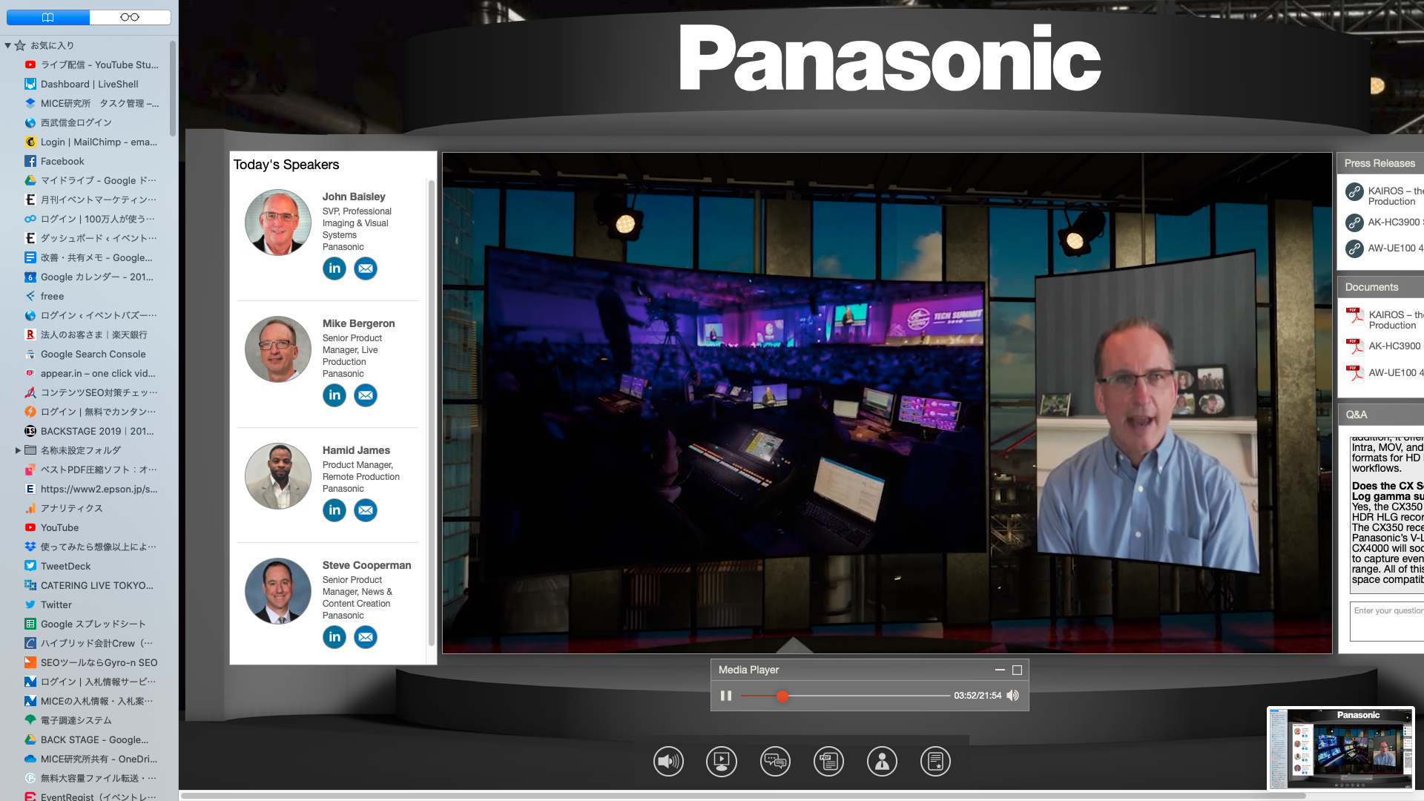Open the Q&A chat icon in bottom toolbar
Image resolution: width=1424 pixels, height=801 pixels.
pyautogui.click(x=775, y=762)
